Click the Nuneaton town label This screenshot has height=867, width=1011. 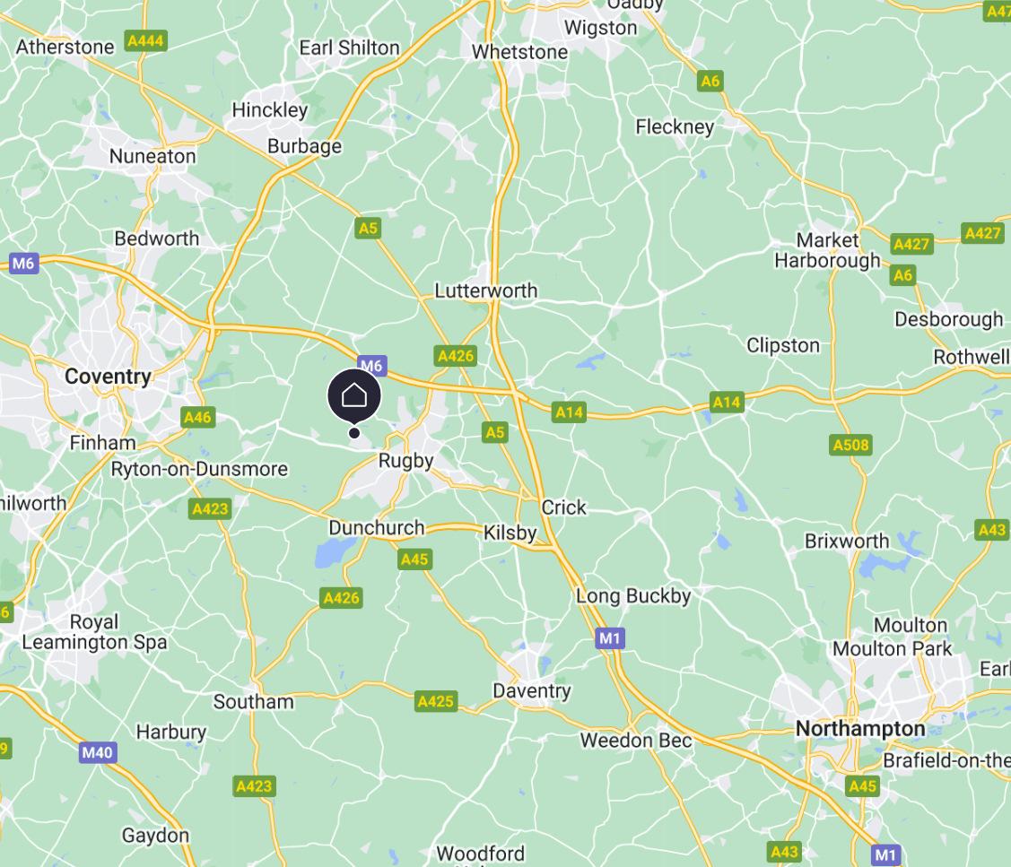coord(153,156)
